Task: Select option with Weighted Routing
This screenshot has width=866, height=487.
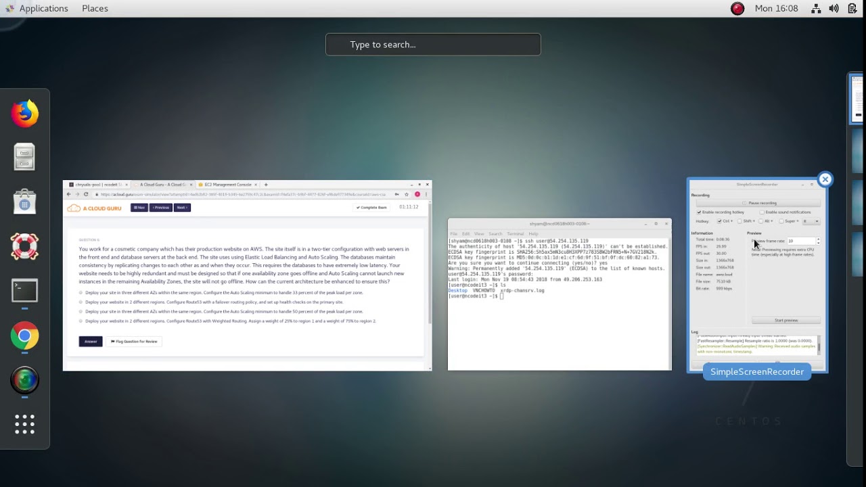Action: 81,321
